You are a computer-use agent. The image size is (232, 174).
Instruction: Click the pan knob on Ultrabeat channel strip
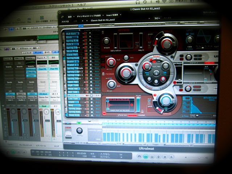click(46, 112)
